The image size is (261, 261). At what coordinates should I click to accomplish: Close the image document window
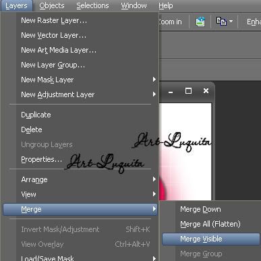tap(206, 91)
